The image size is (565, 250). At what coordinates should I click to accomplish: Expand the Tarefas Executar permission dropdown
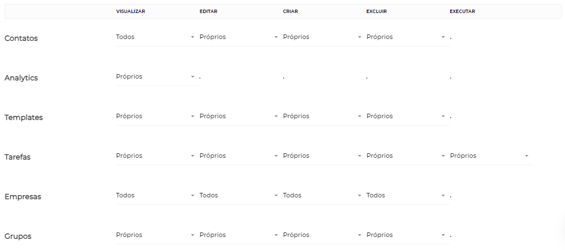tap(490, 156)
